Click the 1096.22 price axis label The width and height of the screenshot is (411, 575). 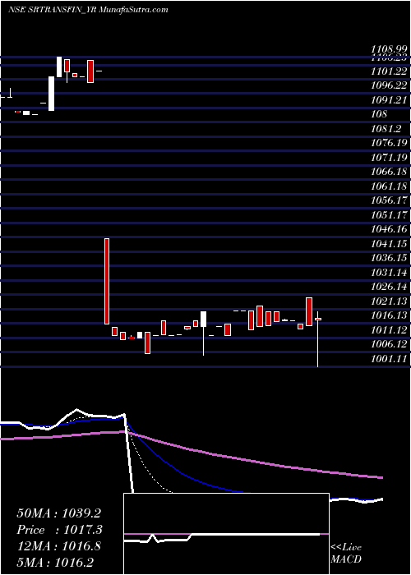388,85
